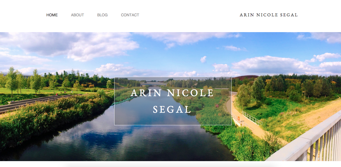The width and height of the screenshot is (341, 167).
Task: Click the Arin Nicole Segal site title in header
Action: [269, 15]
